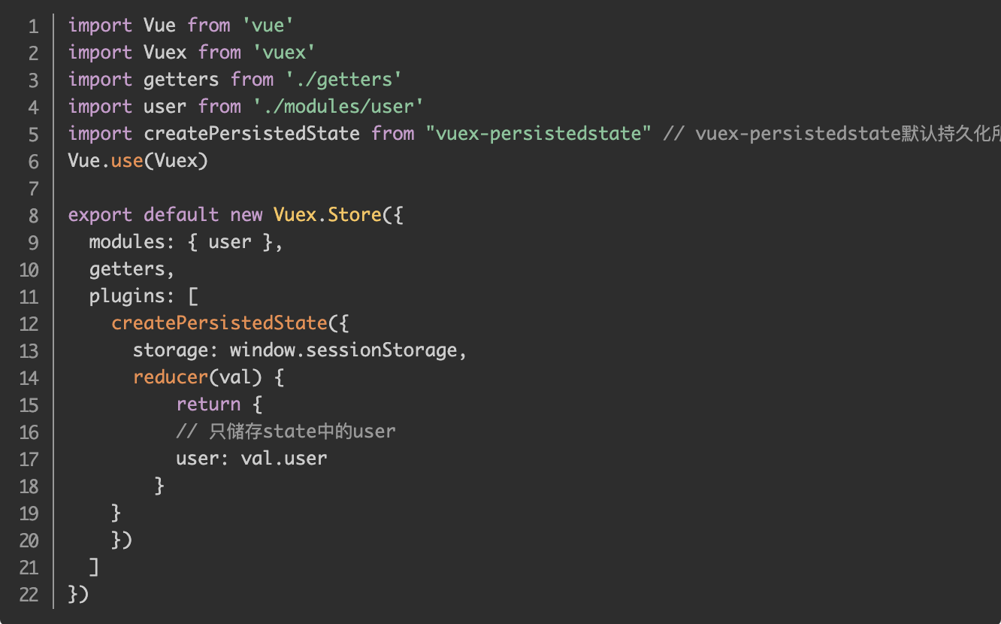Click line number 12 in the gutter
Viewport: 1001px width, 624px height.
click(29, 324)
